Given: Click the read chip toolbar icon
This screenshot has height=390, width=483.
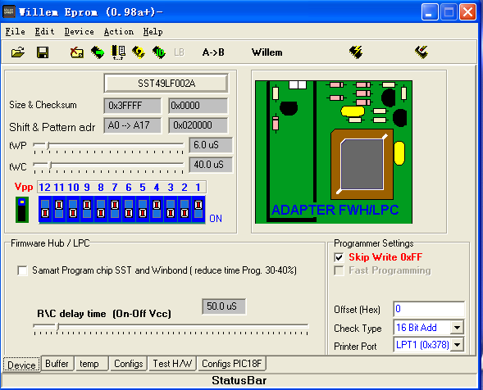Looking at the screenshot, I should tap(98, 52).
